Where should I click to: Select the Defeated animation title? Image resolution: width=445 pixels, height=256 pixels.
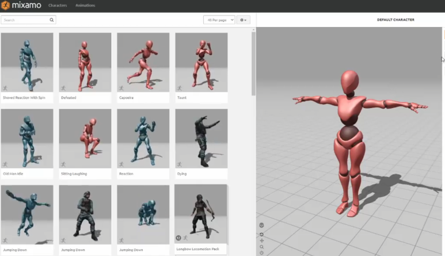pyautogui.click(x=69, y=98)
